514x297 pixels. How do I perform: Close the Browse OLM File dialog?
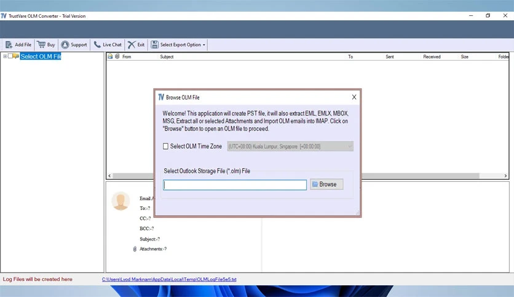point(354,97)
